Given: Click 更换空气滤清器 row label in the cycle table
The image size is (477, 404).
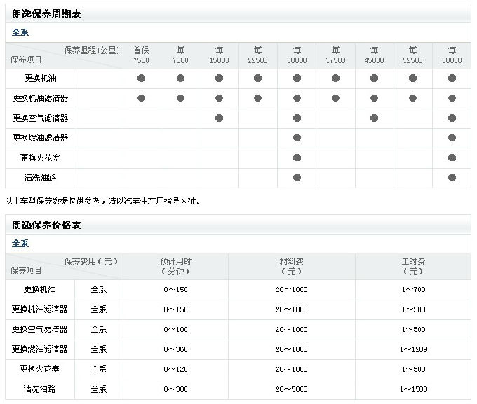Looking at the screenshot, I should click(41, 118).
